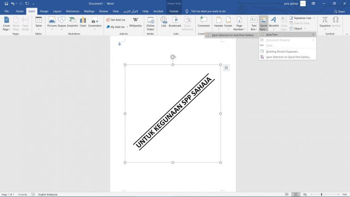350x197 pixels.
Task: Open the Design ribbon tab
Action: [44, 11]
